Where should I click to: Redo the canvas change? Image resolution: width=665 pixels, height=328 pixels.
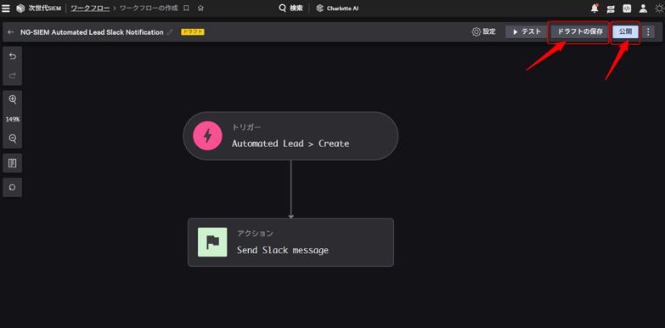click(12, 76)
